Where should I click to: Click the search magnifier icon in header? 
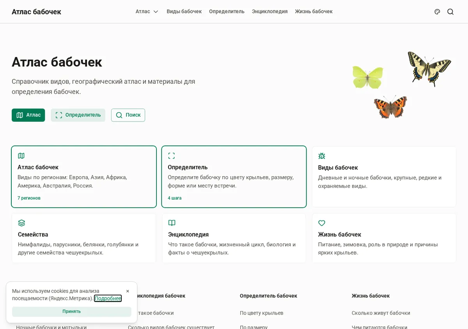(450, 12)
